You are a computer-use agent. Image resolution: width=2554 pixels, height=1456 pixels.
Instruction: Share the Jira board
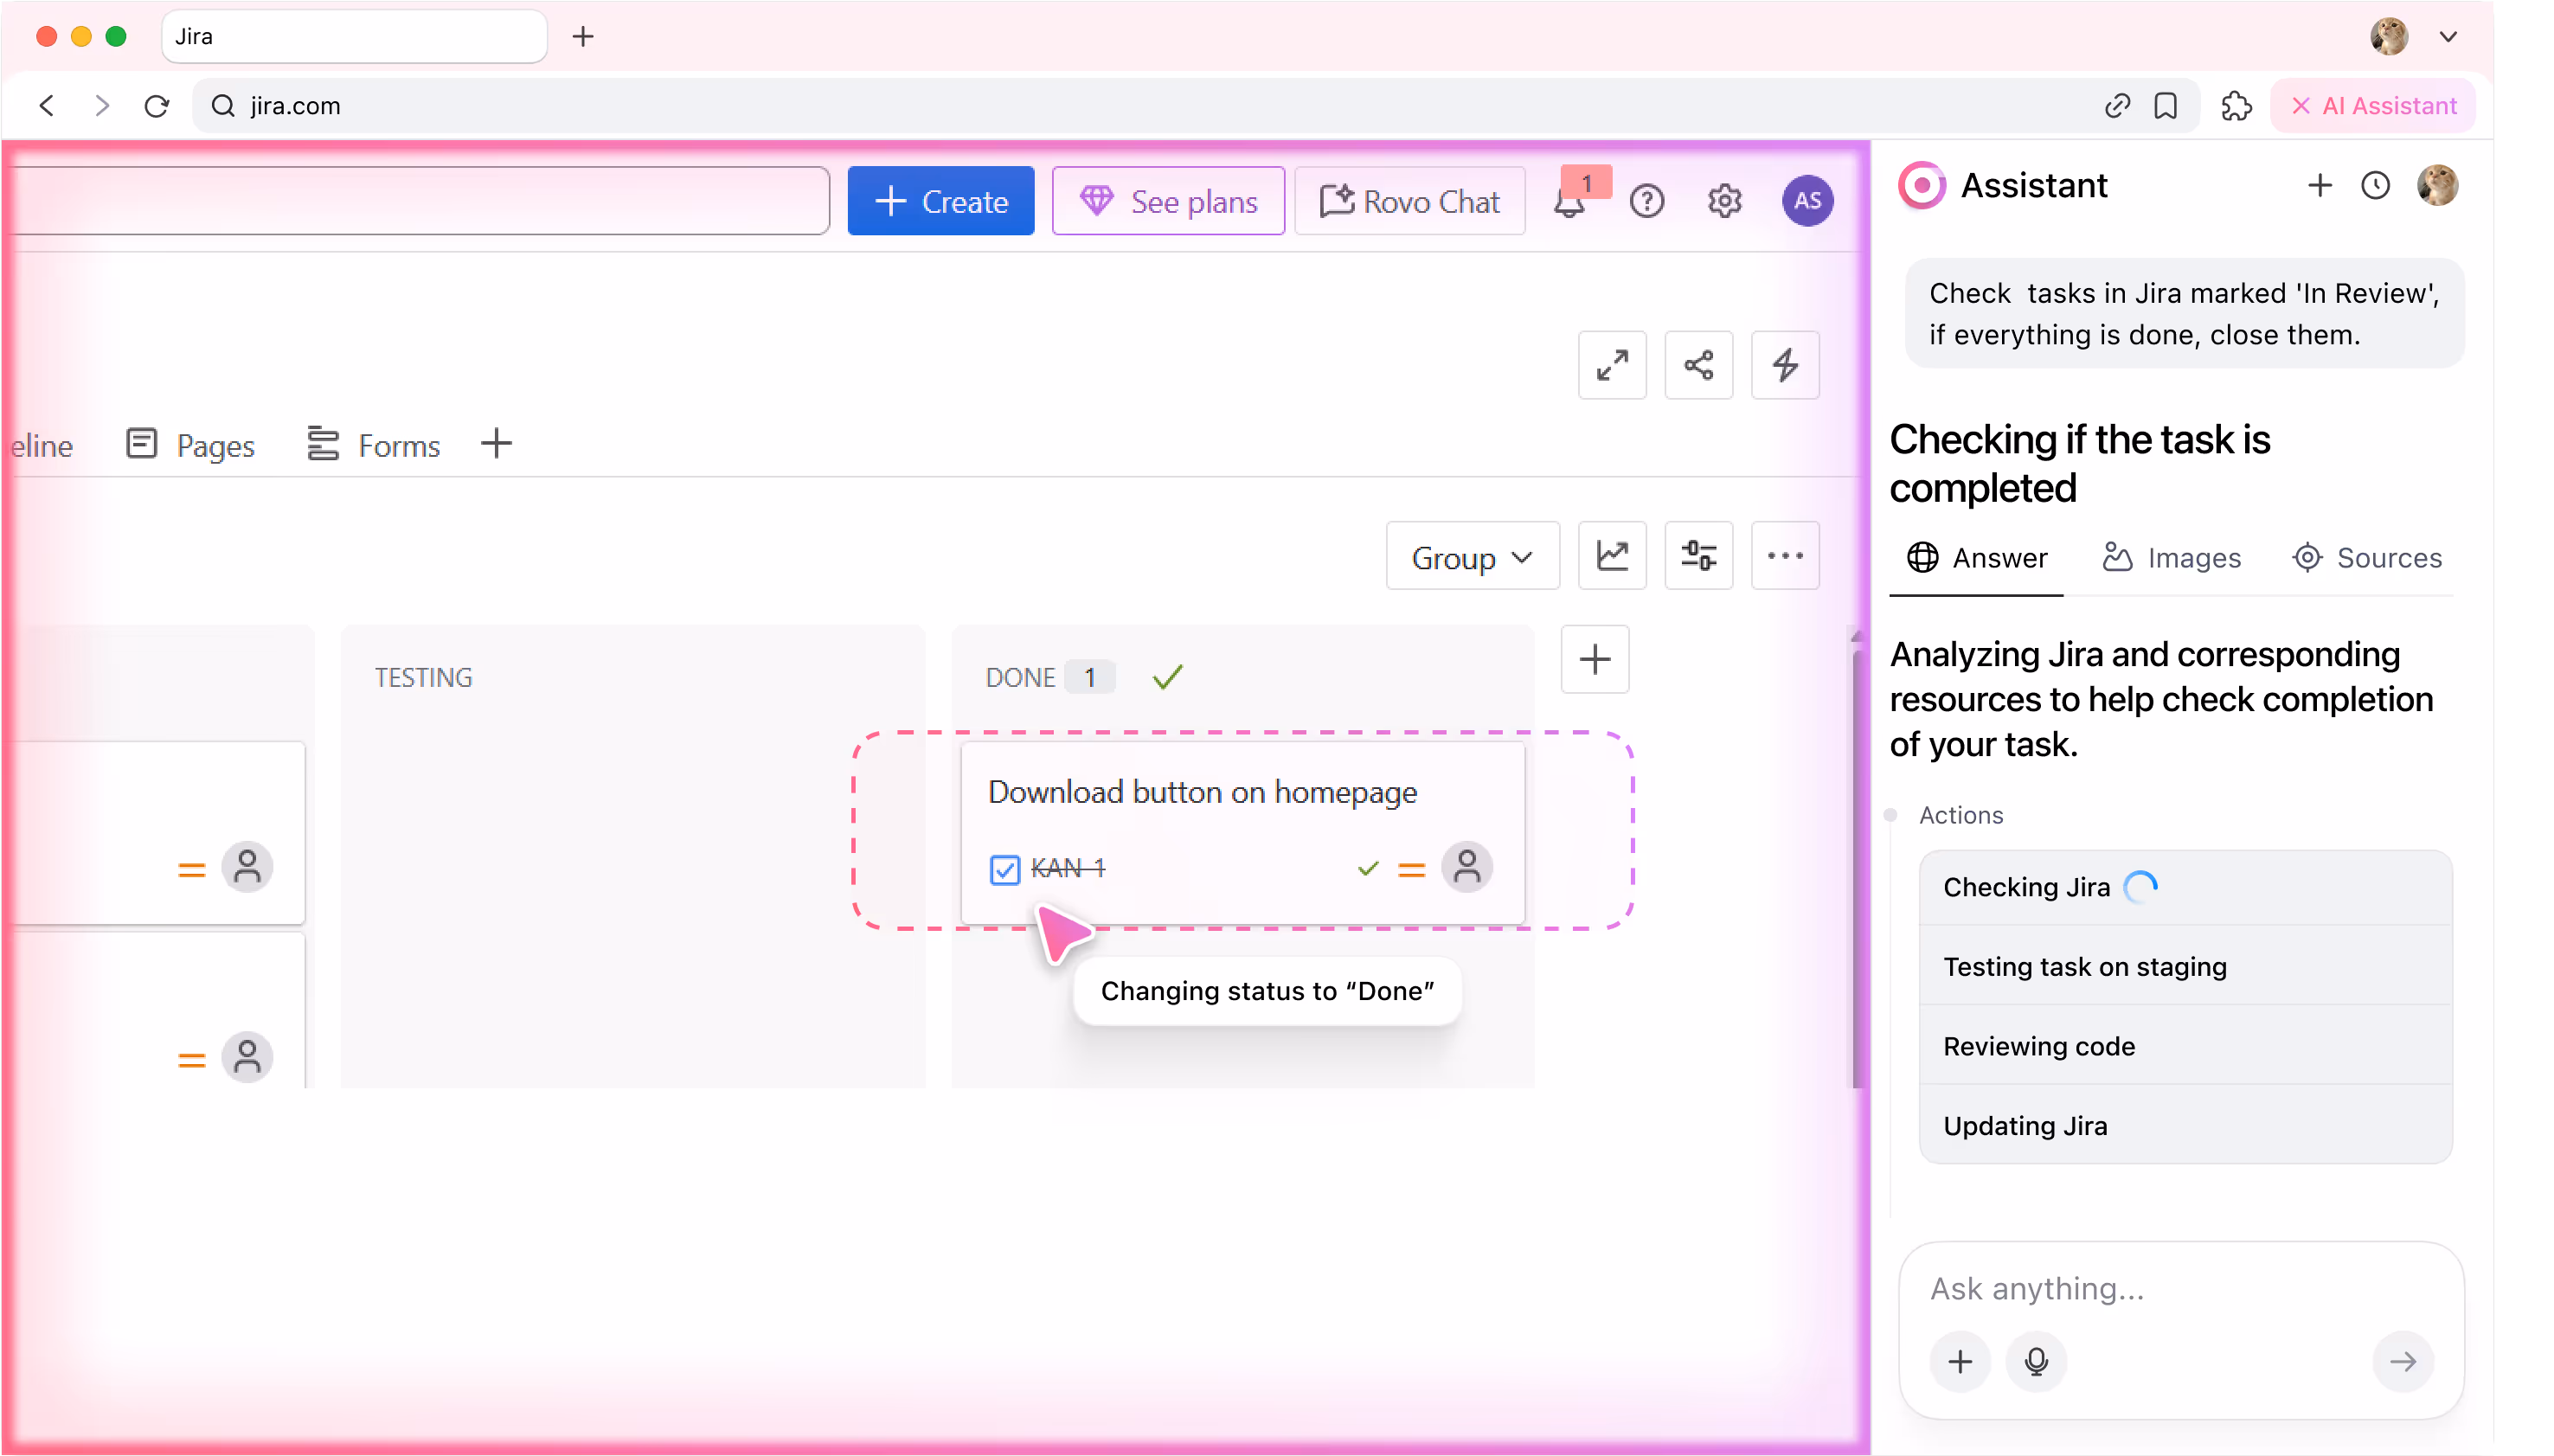click(1698, 365)
